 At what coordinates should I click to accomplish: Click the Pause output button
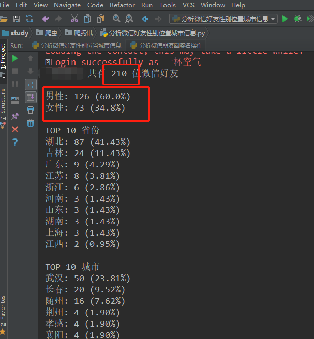click(x=15, y=84)
